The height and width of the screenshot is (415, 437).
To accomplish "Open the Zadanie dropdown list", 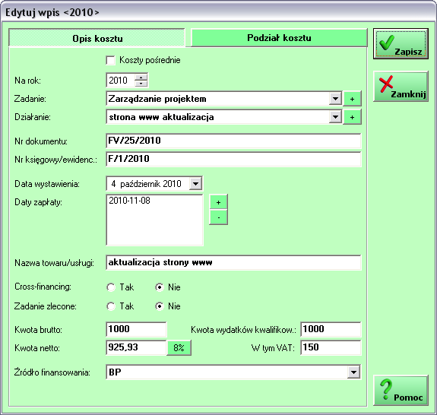I will point(335,99).
